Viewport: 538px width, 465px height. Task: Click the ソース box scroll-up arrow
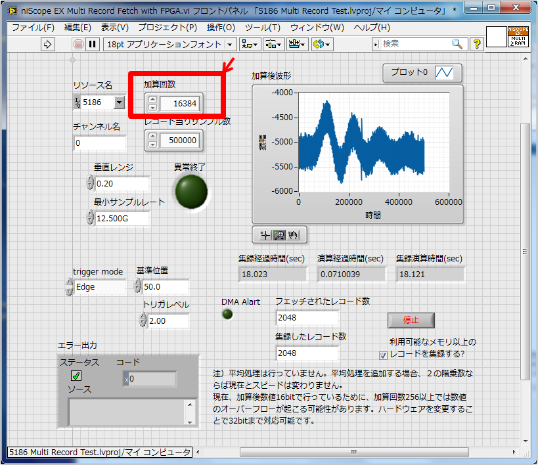pyautogui.click(x=190, y=405)
